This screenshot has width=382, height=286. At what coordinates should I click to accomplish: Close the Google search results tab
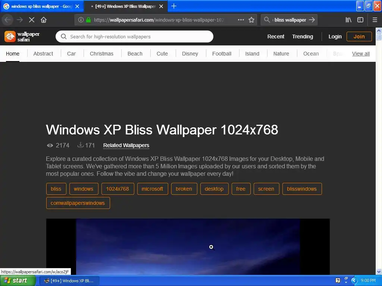coord(77,6)
